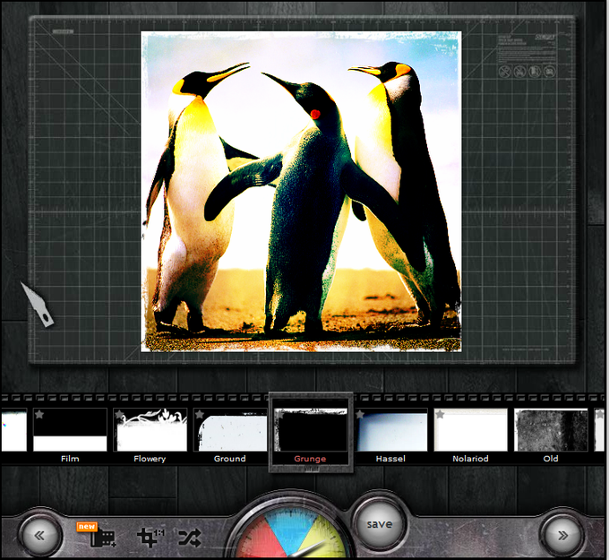The width and height of the screenshot is (609, 560).
Task: Go back with the double-left-arrow button
Action: click(39, 536)
